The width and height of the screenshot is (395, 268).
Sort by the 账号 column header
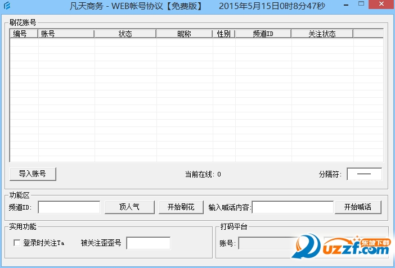pos(66,34)
